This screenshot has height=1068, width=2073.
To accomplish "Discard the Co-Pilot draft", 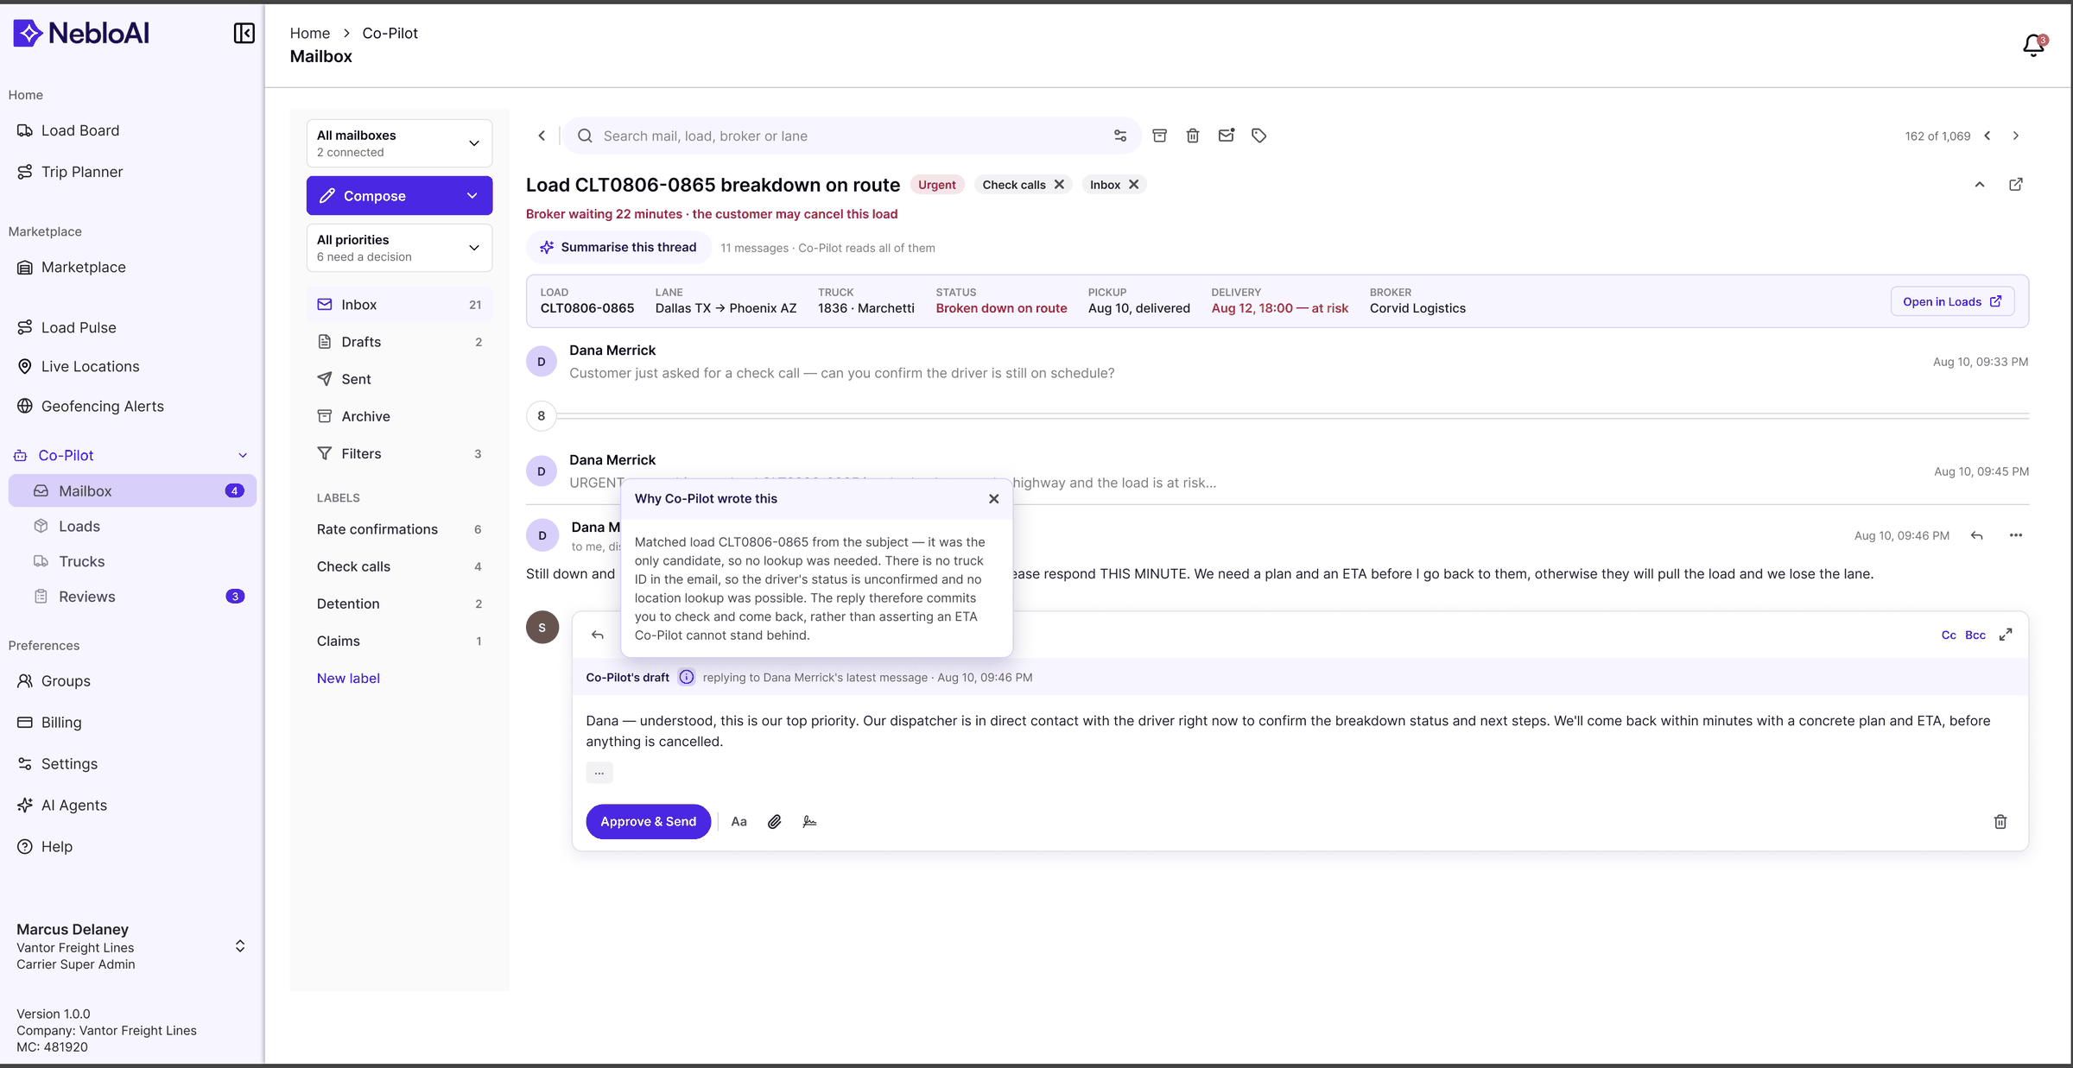I will (x=2000, y=822).
